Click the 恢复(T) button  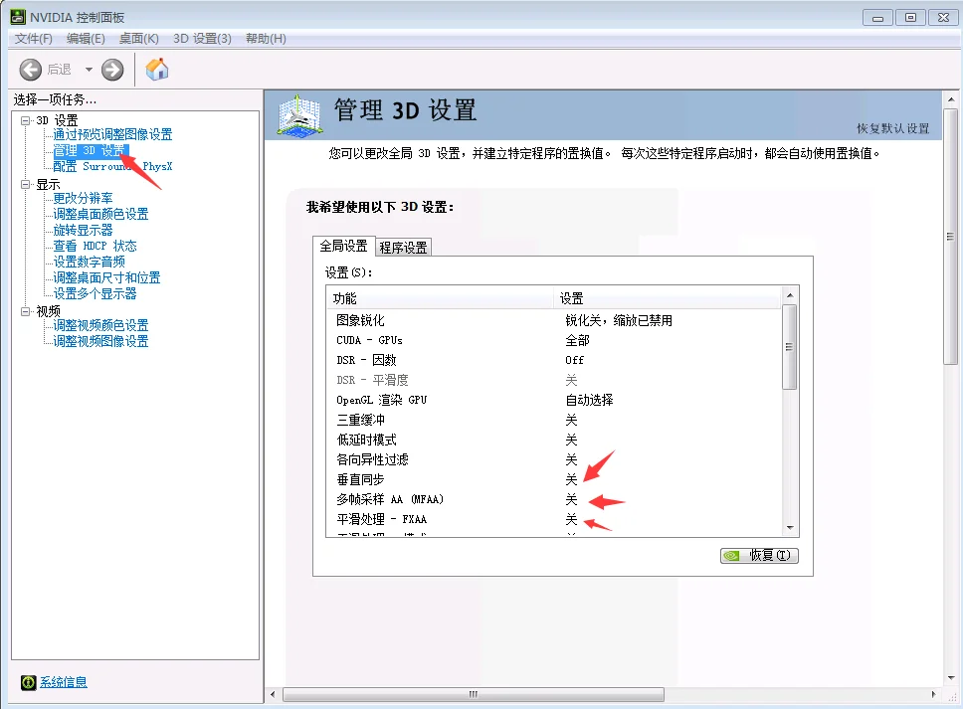tap(759, 556)
